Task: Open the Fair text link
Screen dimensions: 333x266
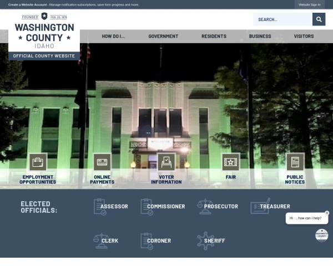Action: (x=231, y=177)
